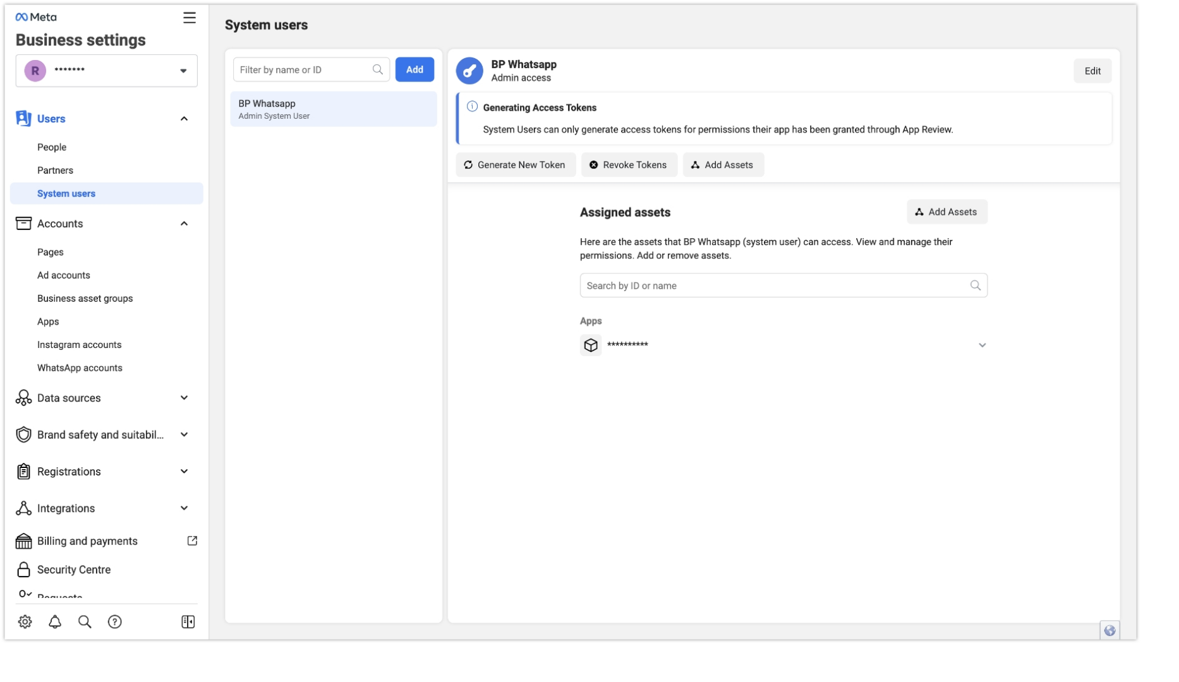Image resolution: width=1179 pixels, height=682 pixels.
Task: Open Pages under Accounts
Action: coord(51,252)
